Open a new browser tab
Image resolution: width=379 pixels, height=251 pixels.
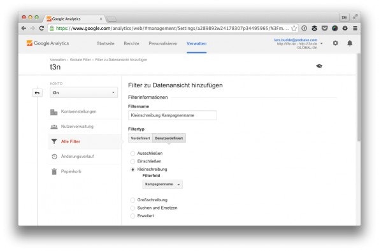[111, 19]
